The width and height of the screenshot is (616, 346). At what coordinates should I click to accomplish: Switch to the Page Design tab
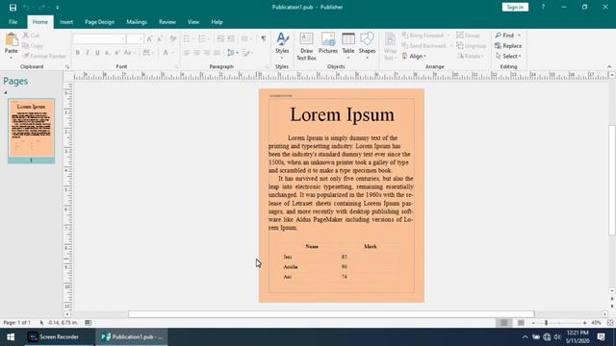(x=100, y=22)
